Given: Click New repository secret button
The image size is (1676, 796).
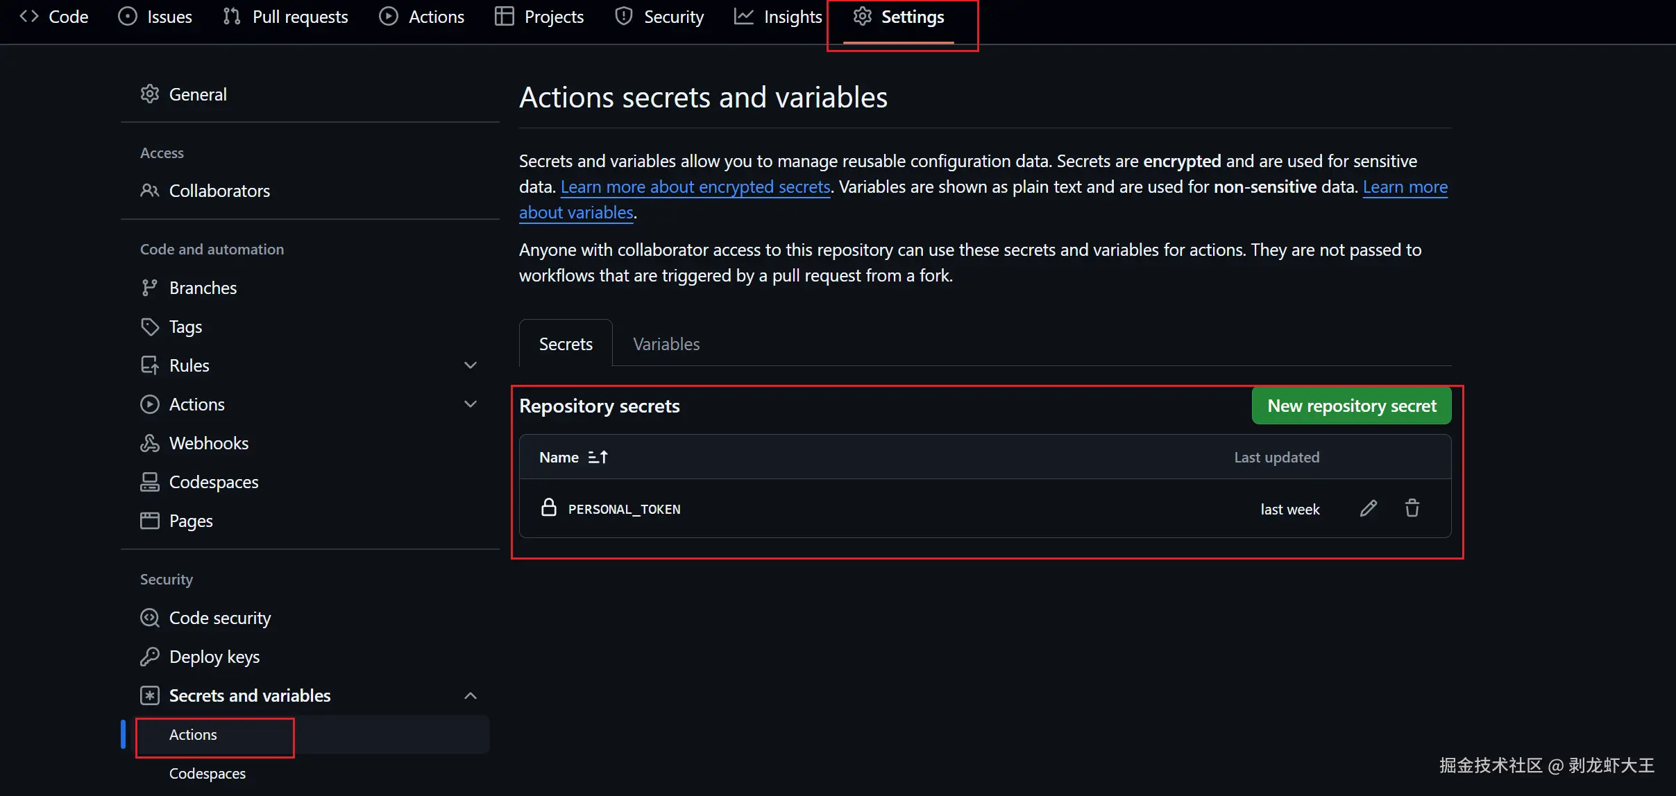Looking at the screenshot, I should point(1351,406).
